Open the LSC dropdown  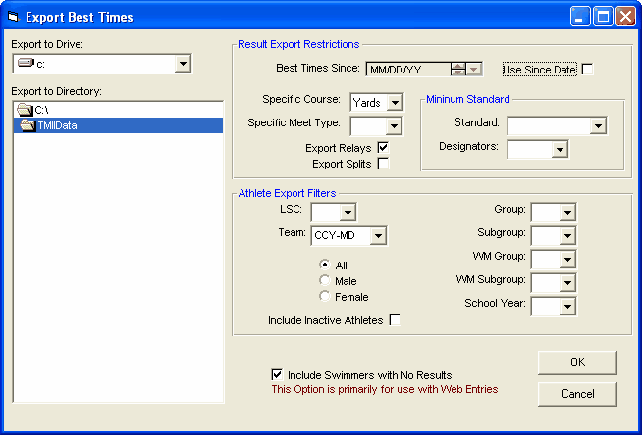point(348,213)
